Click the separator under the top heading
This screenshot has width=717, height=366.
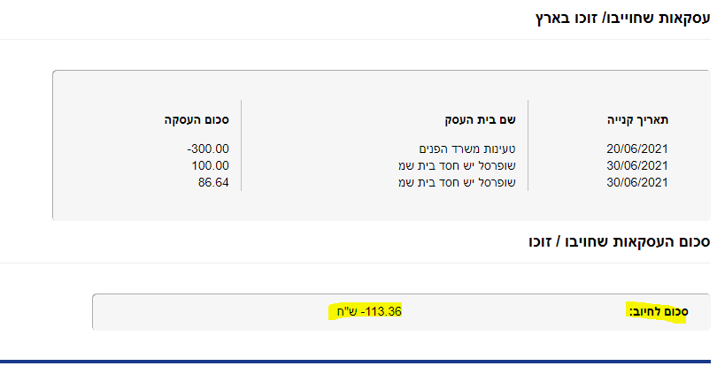[355, 39]
